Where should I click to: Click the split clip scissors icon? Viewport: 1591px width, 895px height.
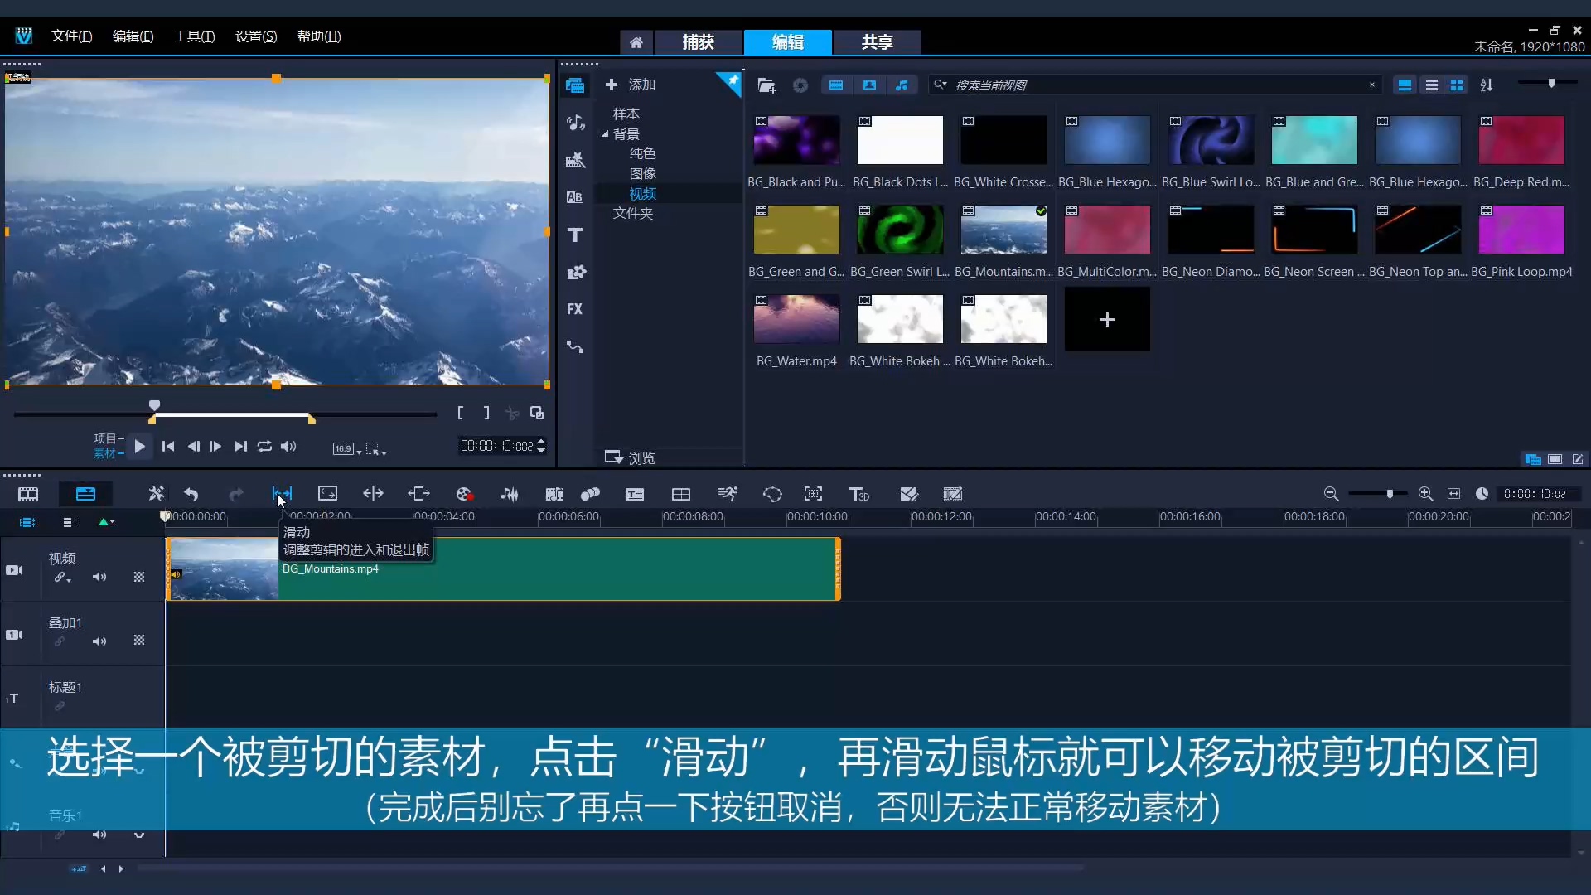(511, 413)
